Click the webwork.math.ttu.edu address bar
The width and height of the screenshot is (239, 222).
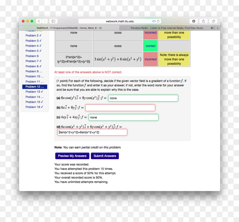click(120, 21)
